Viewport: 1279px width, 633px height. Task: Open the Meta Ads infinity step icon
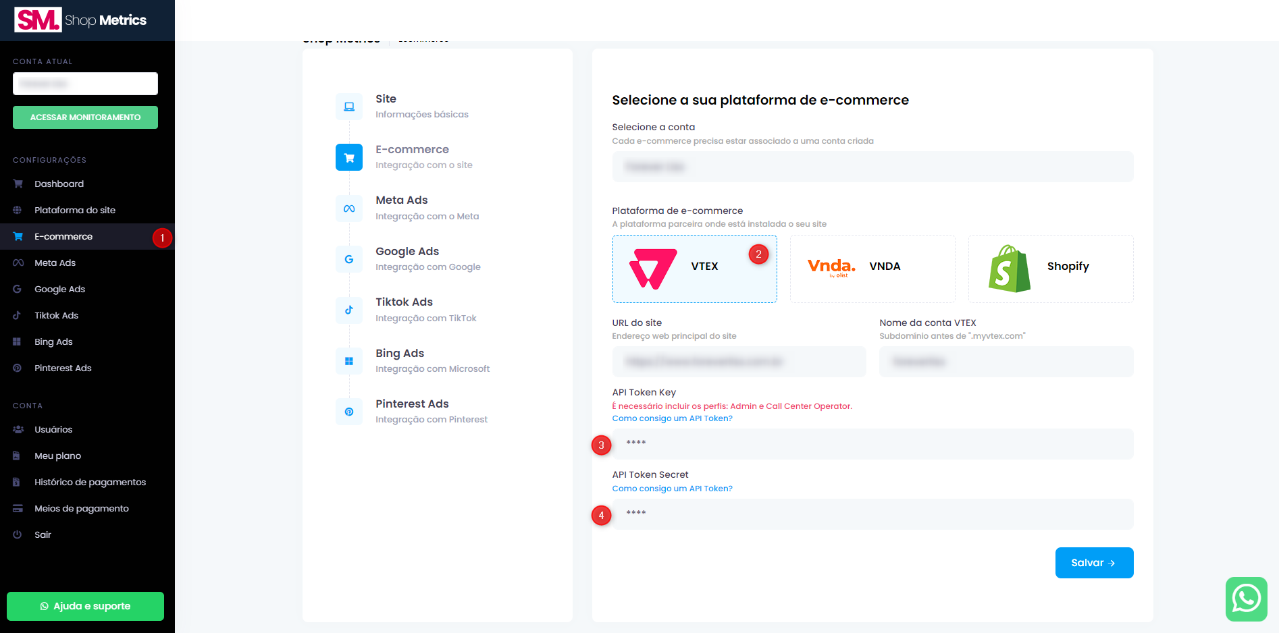(349, 209)
